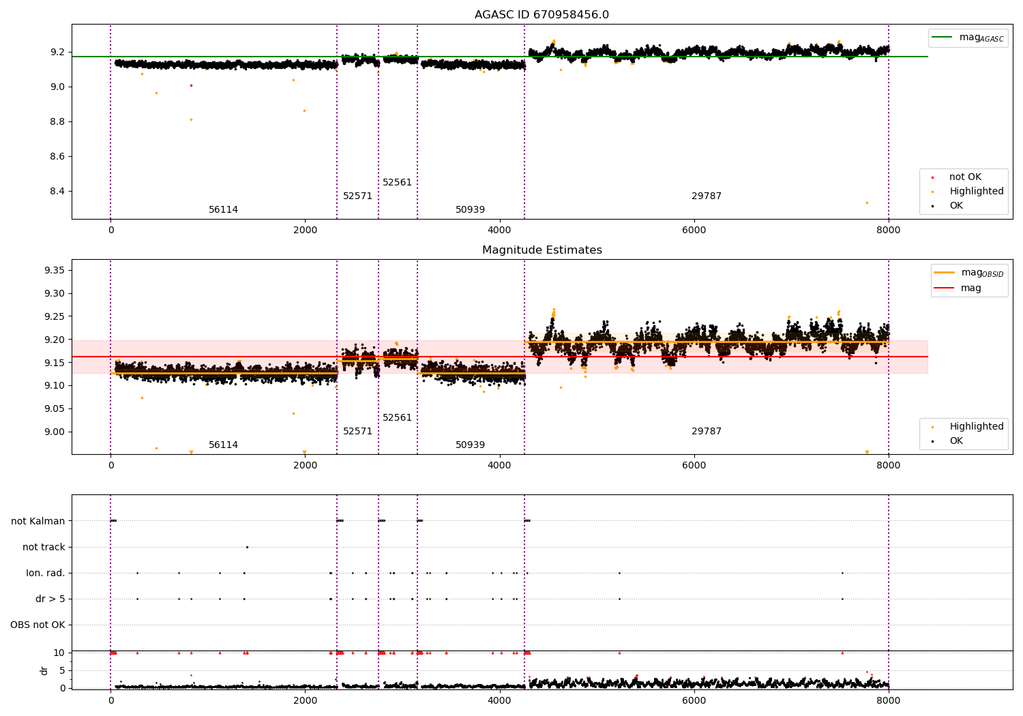Viewport: 1023px width, 716px height.
Task: Click the orange mag OBSID legend line sample
Action: pos(945,273)
